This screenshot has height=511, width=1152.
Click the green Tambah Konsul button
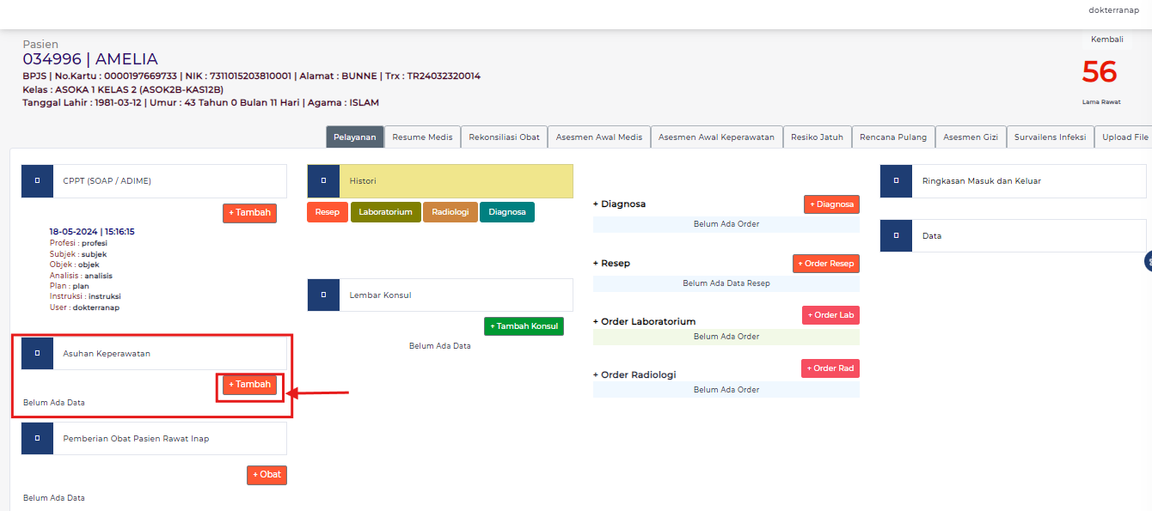(x=524, y=326)
